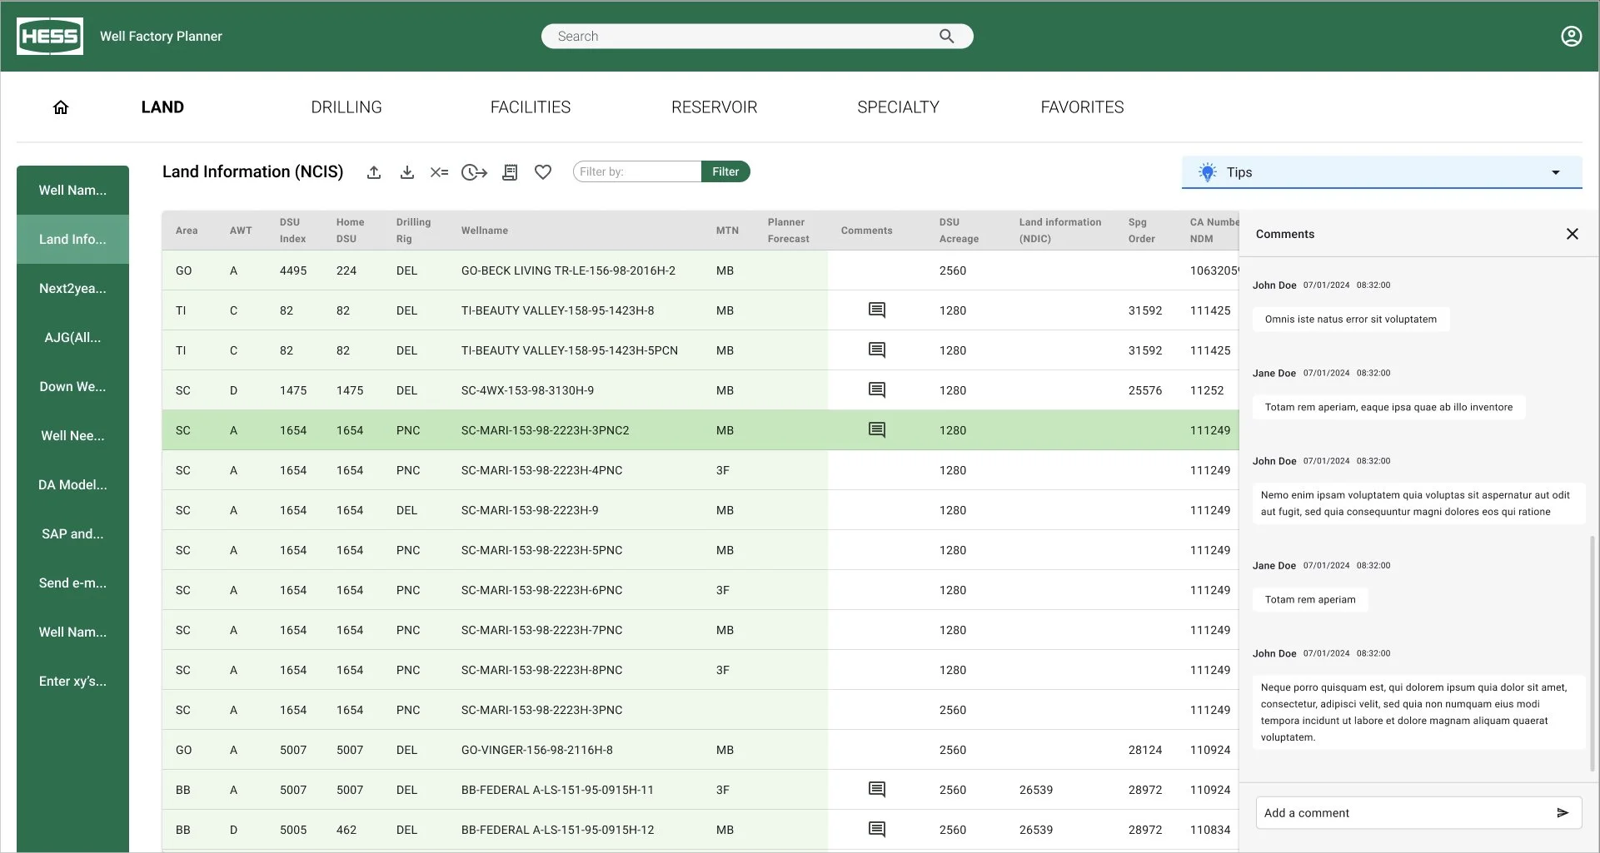Open the DA Model... sidebar item
The width and height of the screenshot is (1600, 853).
pos(72,485)
